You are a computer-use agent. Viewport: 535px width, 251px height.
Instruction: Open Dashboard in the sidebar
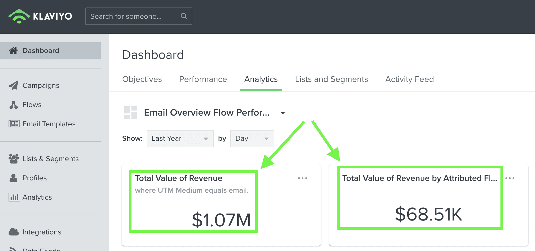point(50,51)
